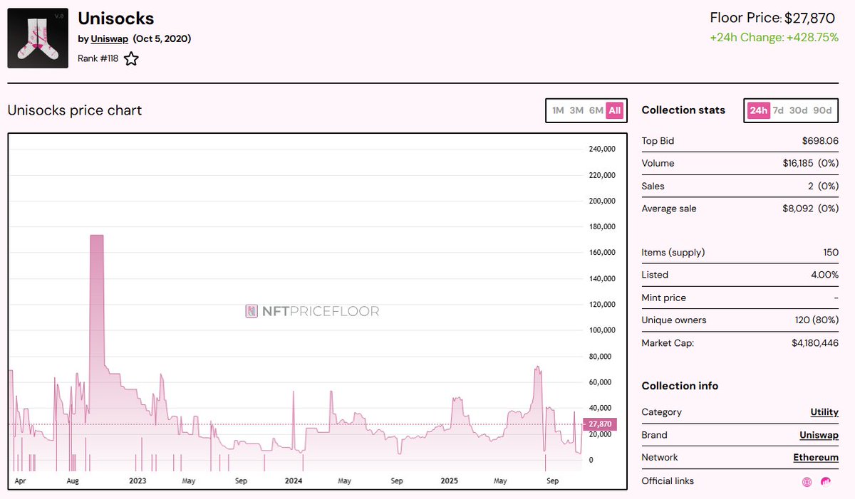The width and height of the screenshot is (855, 499).
Task: Open the Ethereum network link
Action: coord(816,458)
